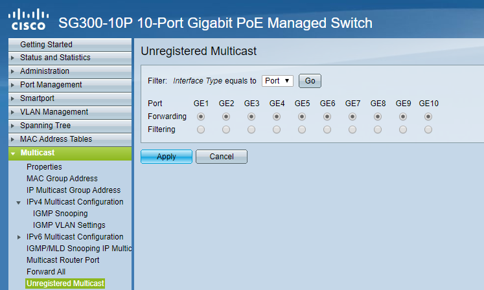Set GE10 to Filtering
Viewport: 484px width, 290px height.
pyautogui.click(x=428, y=129)
